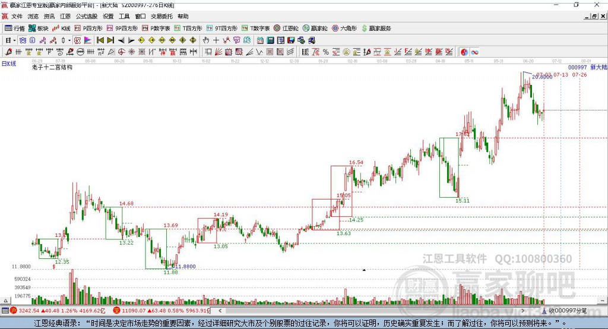Select the n² bars tool icon
Viewport: 608px width, 329px height.
[101, 52]
